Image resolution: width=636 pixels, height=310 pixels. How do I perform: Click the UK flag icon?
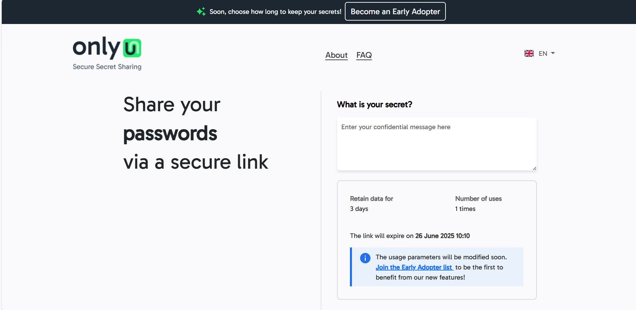[529, 53]
